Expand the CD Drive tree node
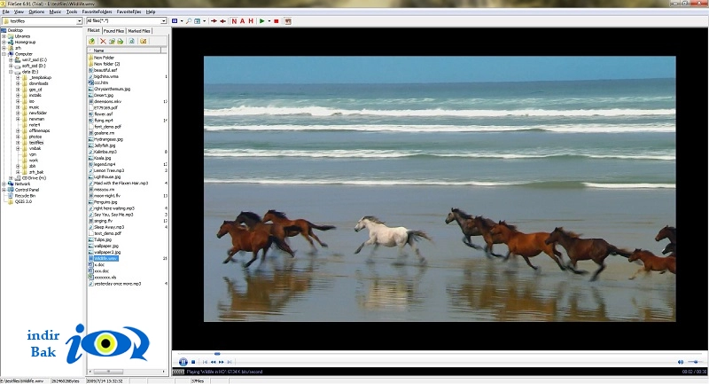Screen dimensions: 709x384 pyautogui.click(x=11, y=178)
